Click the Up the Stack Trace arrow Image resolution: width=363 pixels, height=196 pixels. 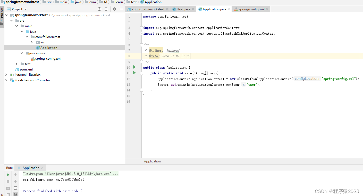pos(15,175)
